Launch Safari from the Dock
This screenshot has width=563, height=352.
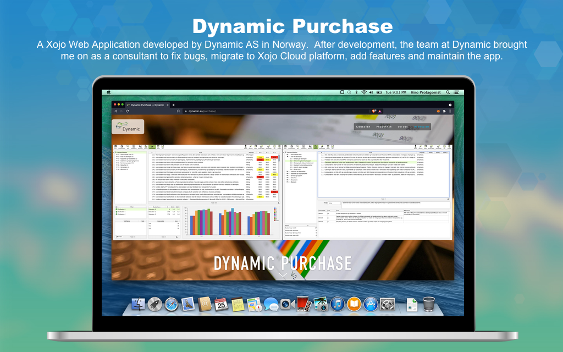click(x=172, y=304)
